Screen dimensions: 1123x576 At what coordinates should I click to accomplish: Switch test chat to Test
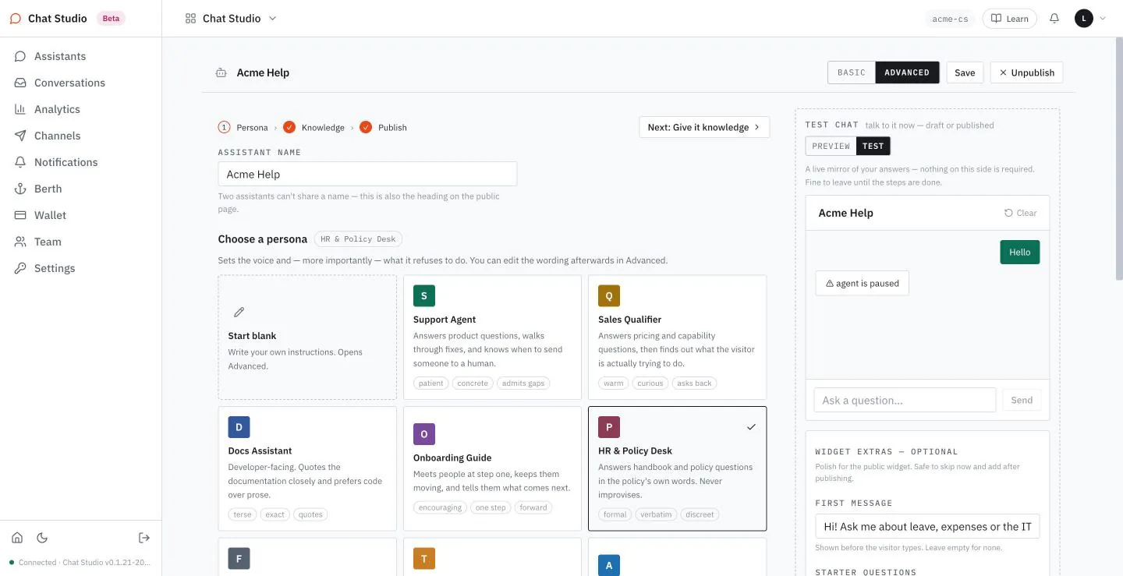point(873,146)
